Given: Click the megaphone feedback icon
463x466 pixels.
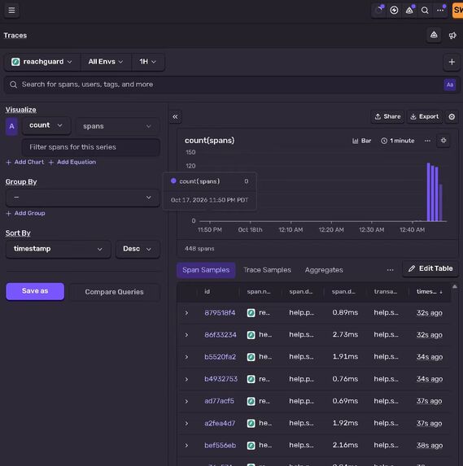Looking at the screenshot, I should pyautogui.click(x=452, y=36).
